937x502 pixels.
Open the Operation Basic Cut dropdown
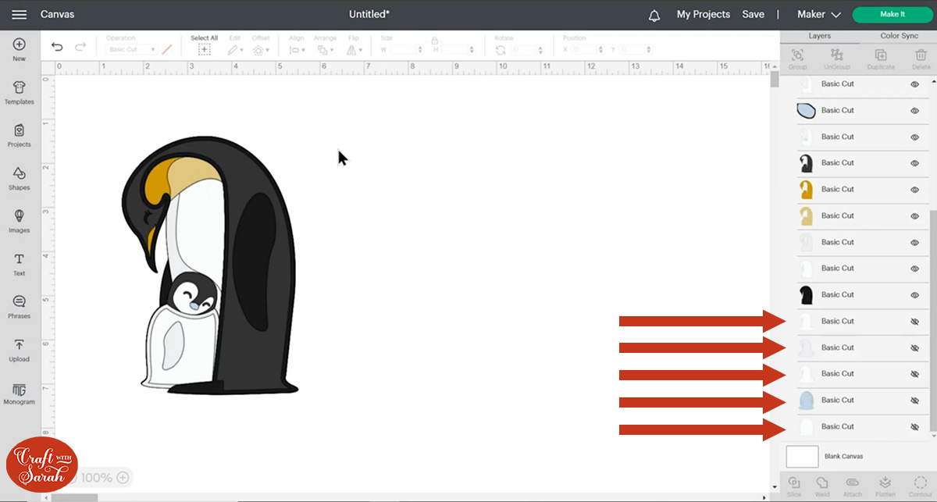pos(131,49)
